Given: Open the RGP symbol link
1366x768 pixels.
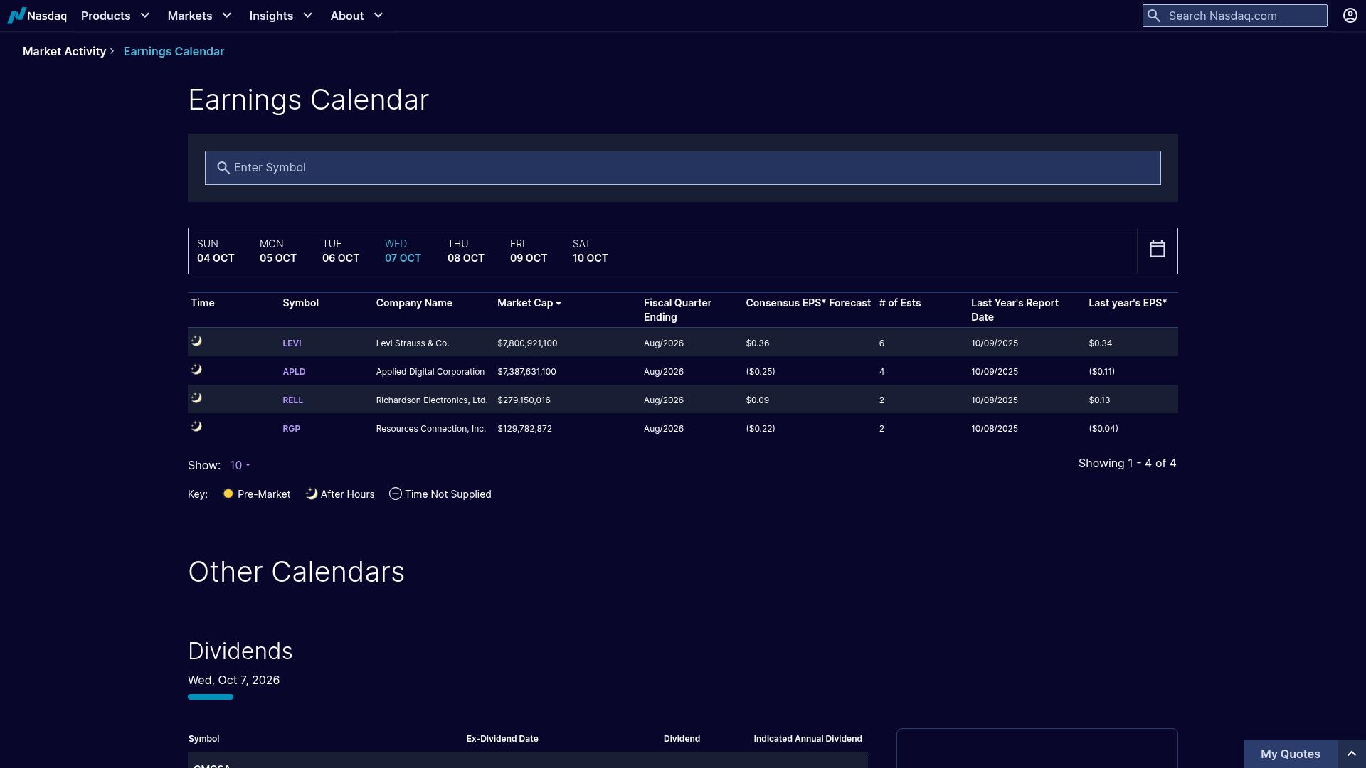Looking at the screenshot, I should coord(291,429).
